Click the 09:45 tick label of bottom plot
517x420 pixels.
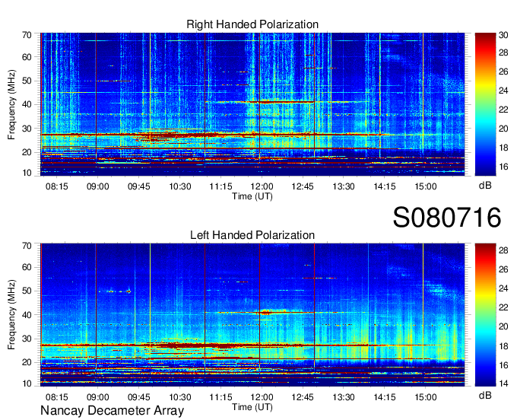click(x=139, y=397)
